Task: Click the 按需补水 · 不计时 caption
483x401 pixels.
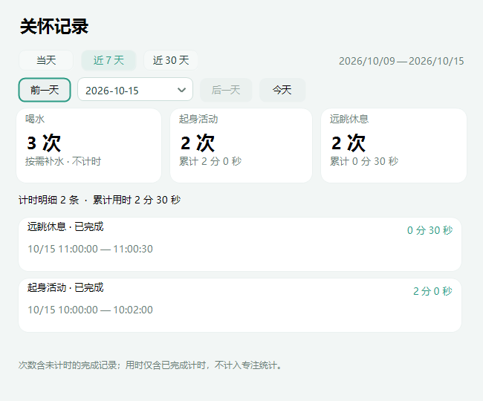Action: coord(63,161)
